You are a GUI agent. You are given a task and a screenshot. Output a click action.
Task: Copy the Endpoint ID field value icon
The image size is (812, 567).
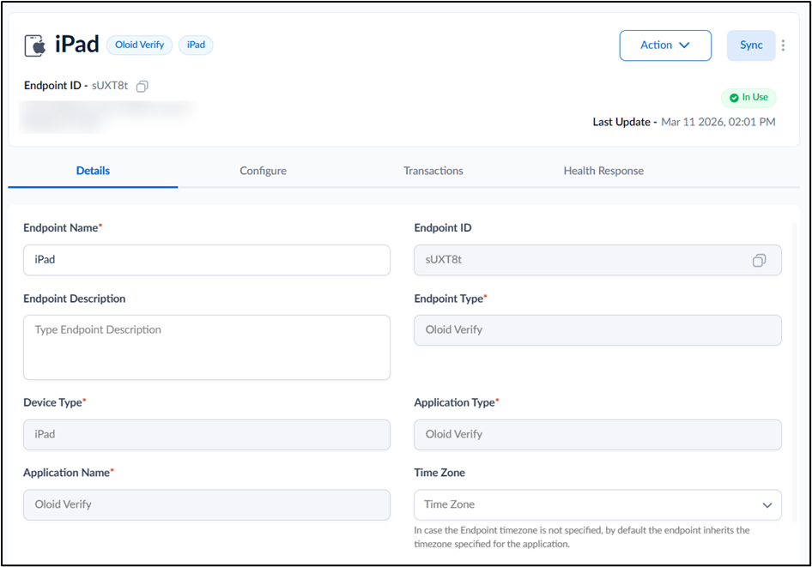pos(759,260)
